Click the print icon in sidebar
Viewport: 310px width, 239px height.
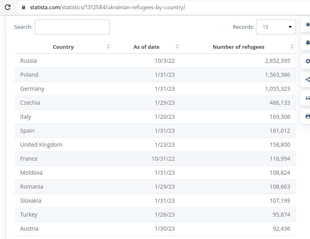(307, 116)
